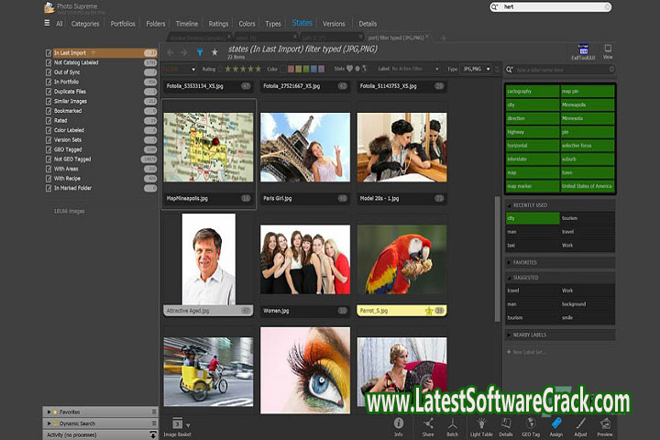Expand the Dynamic Search section
Screen dimensions: 660x440
click(x=49, y=423)
